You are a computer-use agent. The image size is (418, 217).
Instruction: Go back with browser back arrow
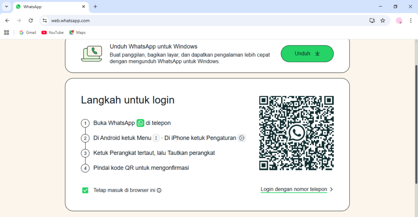click(7, 20)
